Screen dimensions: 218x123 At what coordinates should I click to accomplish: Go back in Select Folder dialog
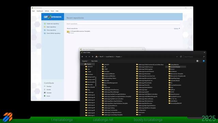point(82,57)
